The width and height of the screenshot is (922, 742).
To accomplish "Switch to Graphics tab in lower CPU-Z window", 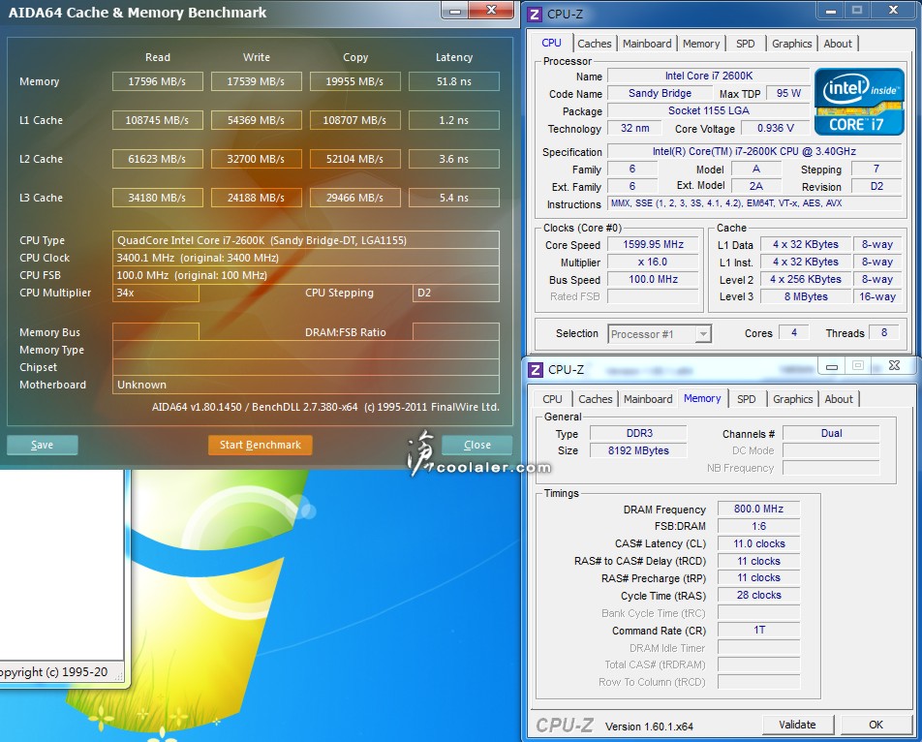I will [x=792, y=399].
